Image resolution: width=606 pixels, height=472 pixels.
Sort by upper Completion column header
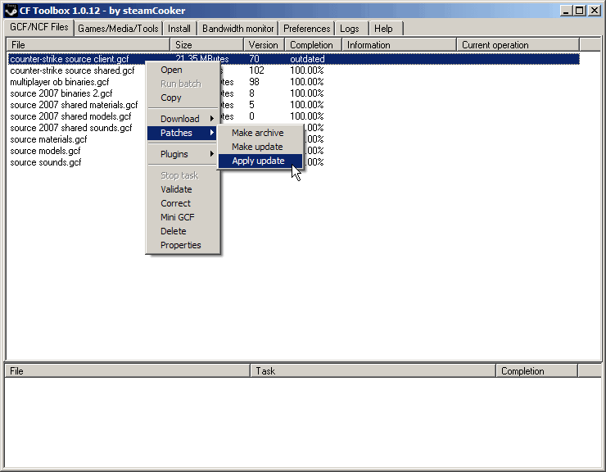coord(313,45)
